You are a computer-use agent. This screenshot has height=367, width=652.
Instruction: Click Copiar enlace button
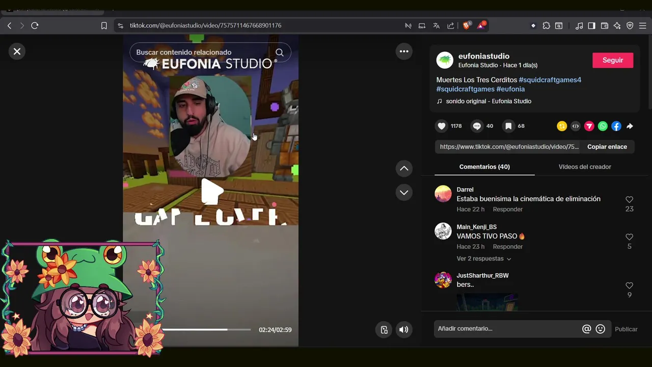[x=607, y=147]
